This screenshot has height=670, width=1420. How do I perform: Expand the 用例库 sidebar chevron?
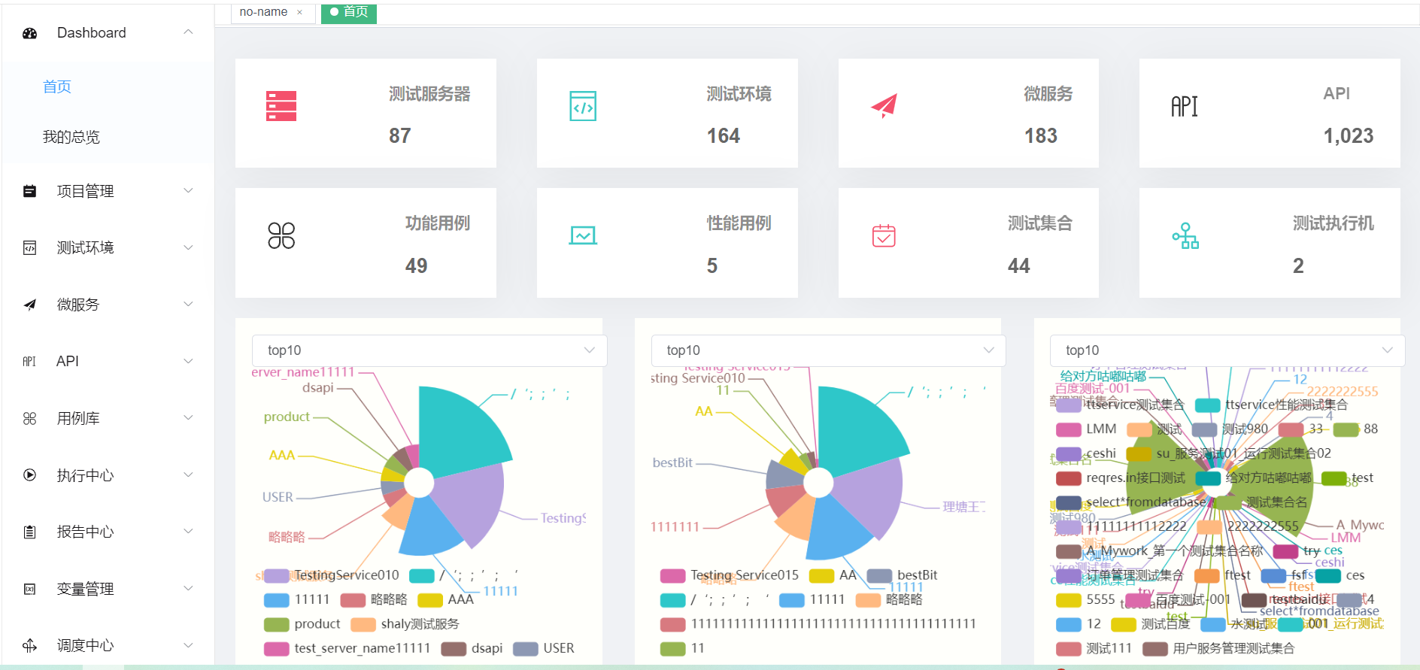pos(189,418)
